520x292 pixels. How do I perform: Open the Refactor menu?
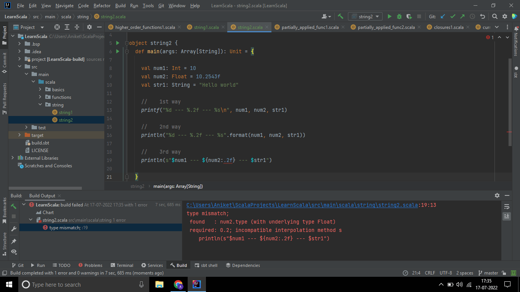point(102,6)
